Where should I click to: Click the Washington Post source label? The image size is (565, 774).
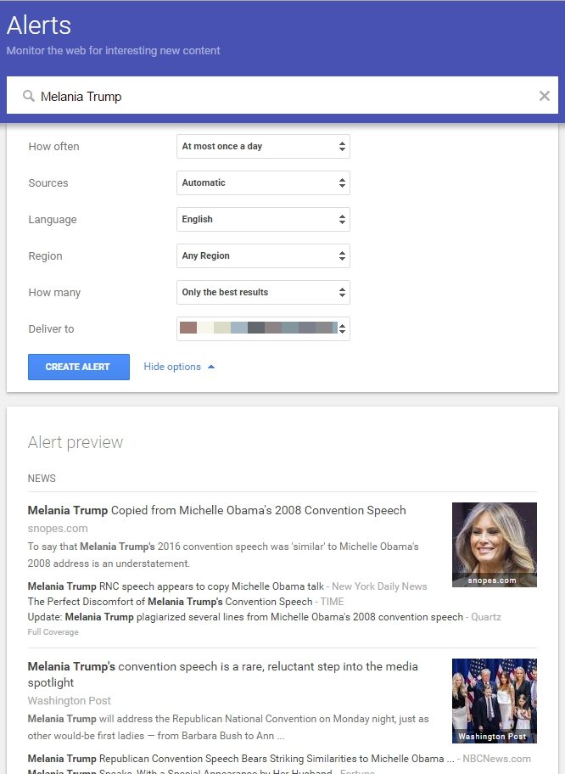[x=69, y=700]
